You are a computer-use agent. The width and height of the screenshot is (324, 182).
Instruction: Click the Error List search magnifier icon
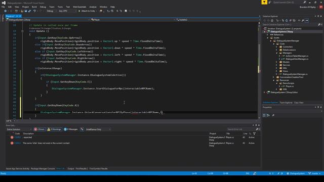257,129
